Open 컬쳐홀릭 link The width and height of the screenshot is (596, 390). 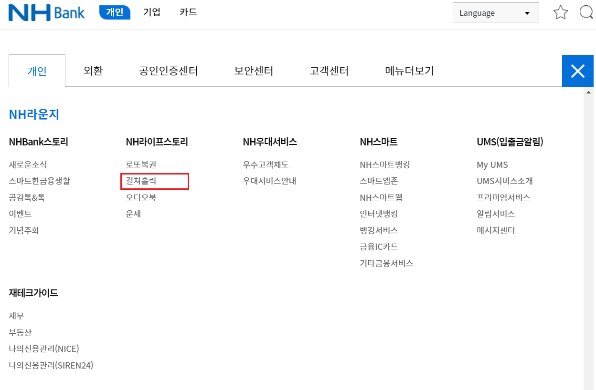[141, 181]
